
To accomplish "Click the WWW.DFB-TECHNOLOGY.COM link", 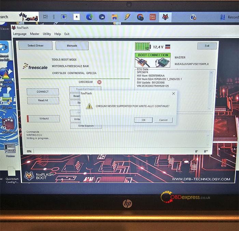I will [x=201, y=179].
